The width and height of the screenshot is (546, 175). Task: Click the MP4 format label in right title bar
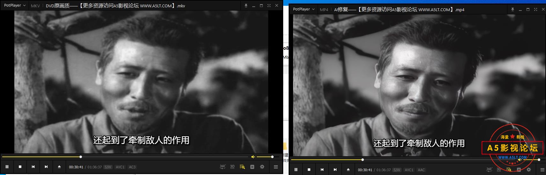coord(324,10)
